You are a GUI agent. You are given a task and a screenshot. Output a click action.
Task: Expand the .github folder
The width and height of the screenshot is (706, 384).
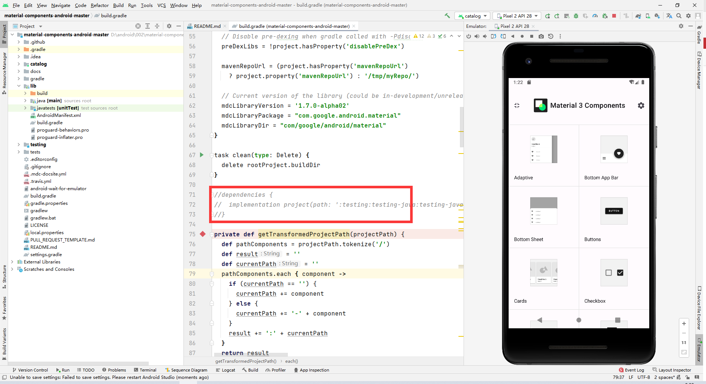19,42
